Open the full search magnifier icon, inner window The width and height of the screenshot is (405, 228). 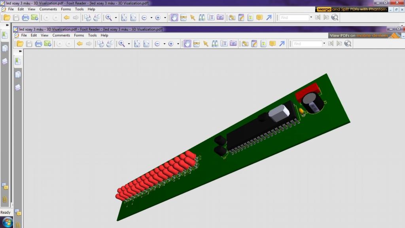point(348,44)
